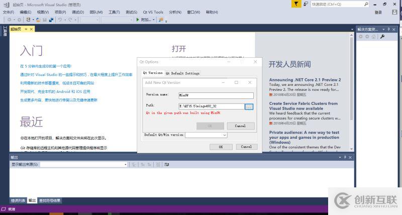
Task: Open the Debug (调试) menu
Action: point(78,12)
